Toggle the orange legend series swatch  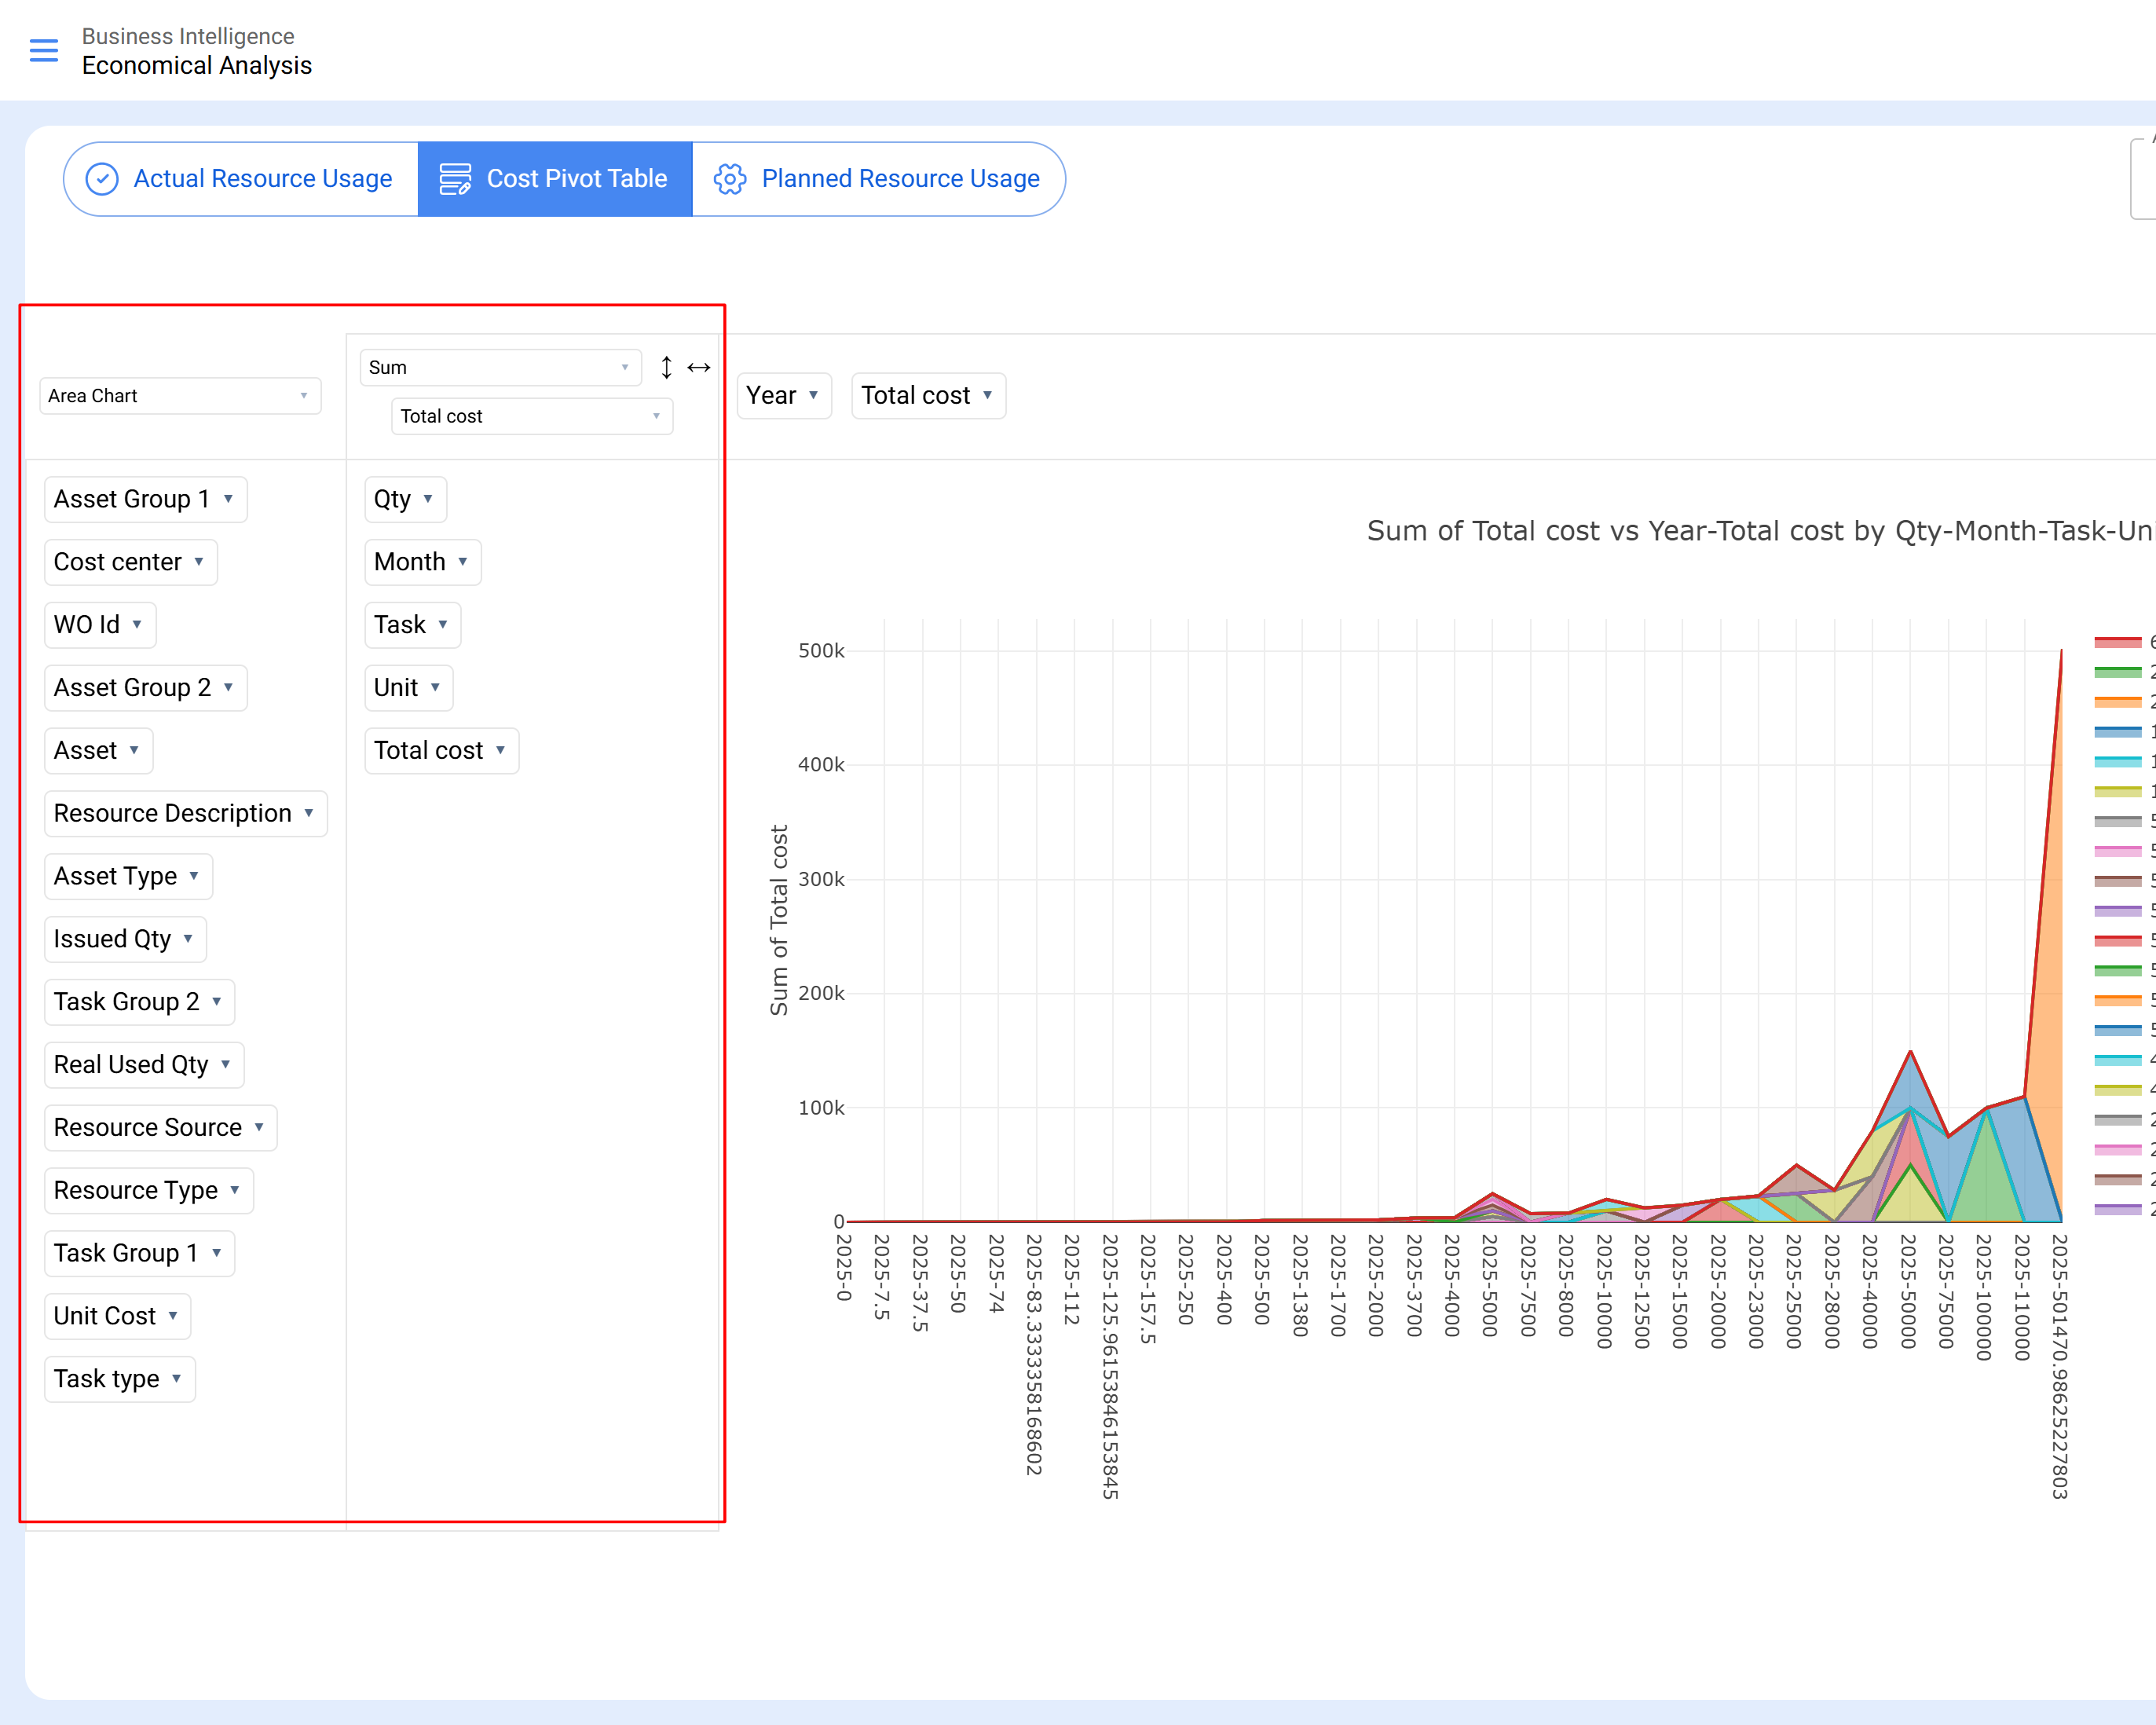(x=2117, y=702)
